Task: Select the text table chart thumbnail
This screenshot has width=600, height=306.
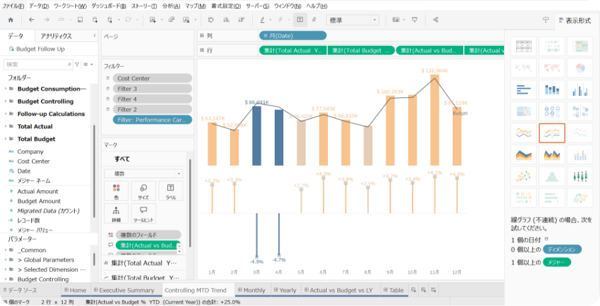Action: tap(523, 46)
